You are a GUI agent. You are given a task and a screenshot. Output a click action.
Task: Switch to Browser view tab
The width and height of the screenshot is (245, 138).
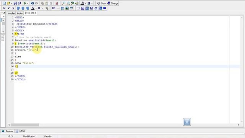(8, 131)
